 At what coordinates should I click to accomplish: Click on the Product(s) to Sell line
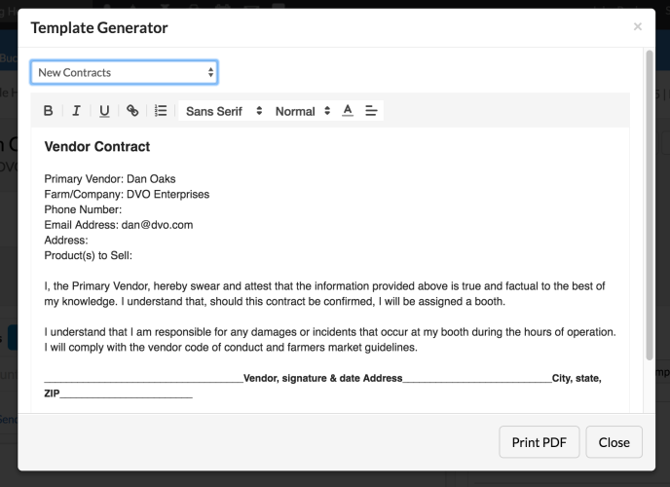(x=88, y=256)
